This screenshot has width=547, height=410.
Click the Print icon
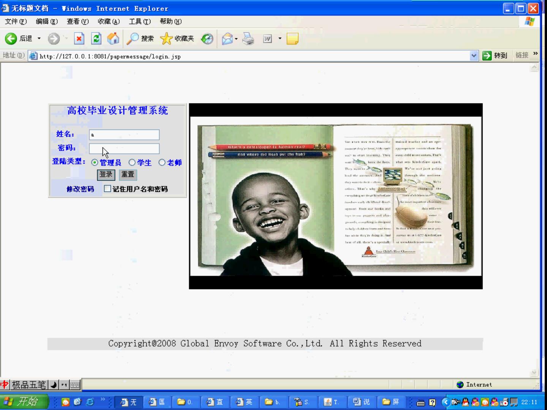tap(248, 38)
